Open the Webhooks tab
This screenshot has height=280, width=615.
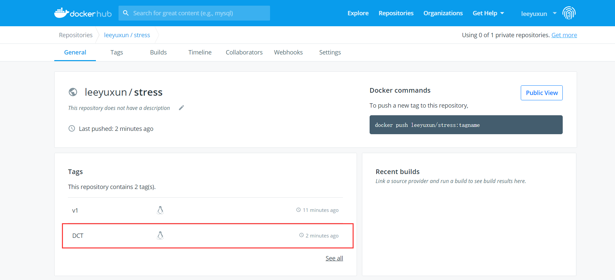pyautogui.click(x=288, y=52)
